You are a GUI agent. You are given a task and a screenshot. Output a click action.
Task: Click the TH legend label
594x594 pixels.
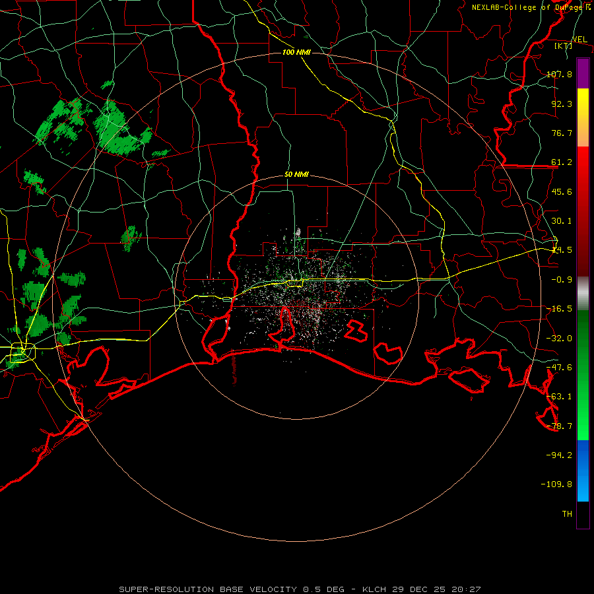[x=567, y=513]
